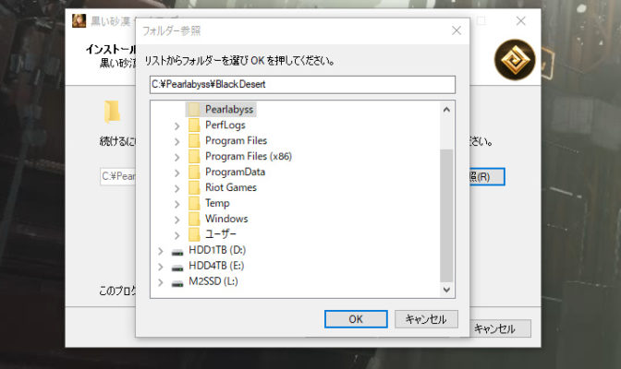The height and width of the screenshot is (369, 621).
Task: Expand the Windows folder
Action: [x=177, y=220]
